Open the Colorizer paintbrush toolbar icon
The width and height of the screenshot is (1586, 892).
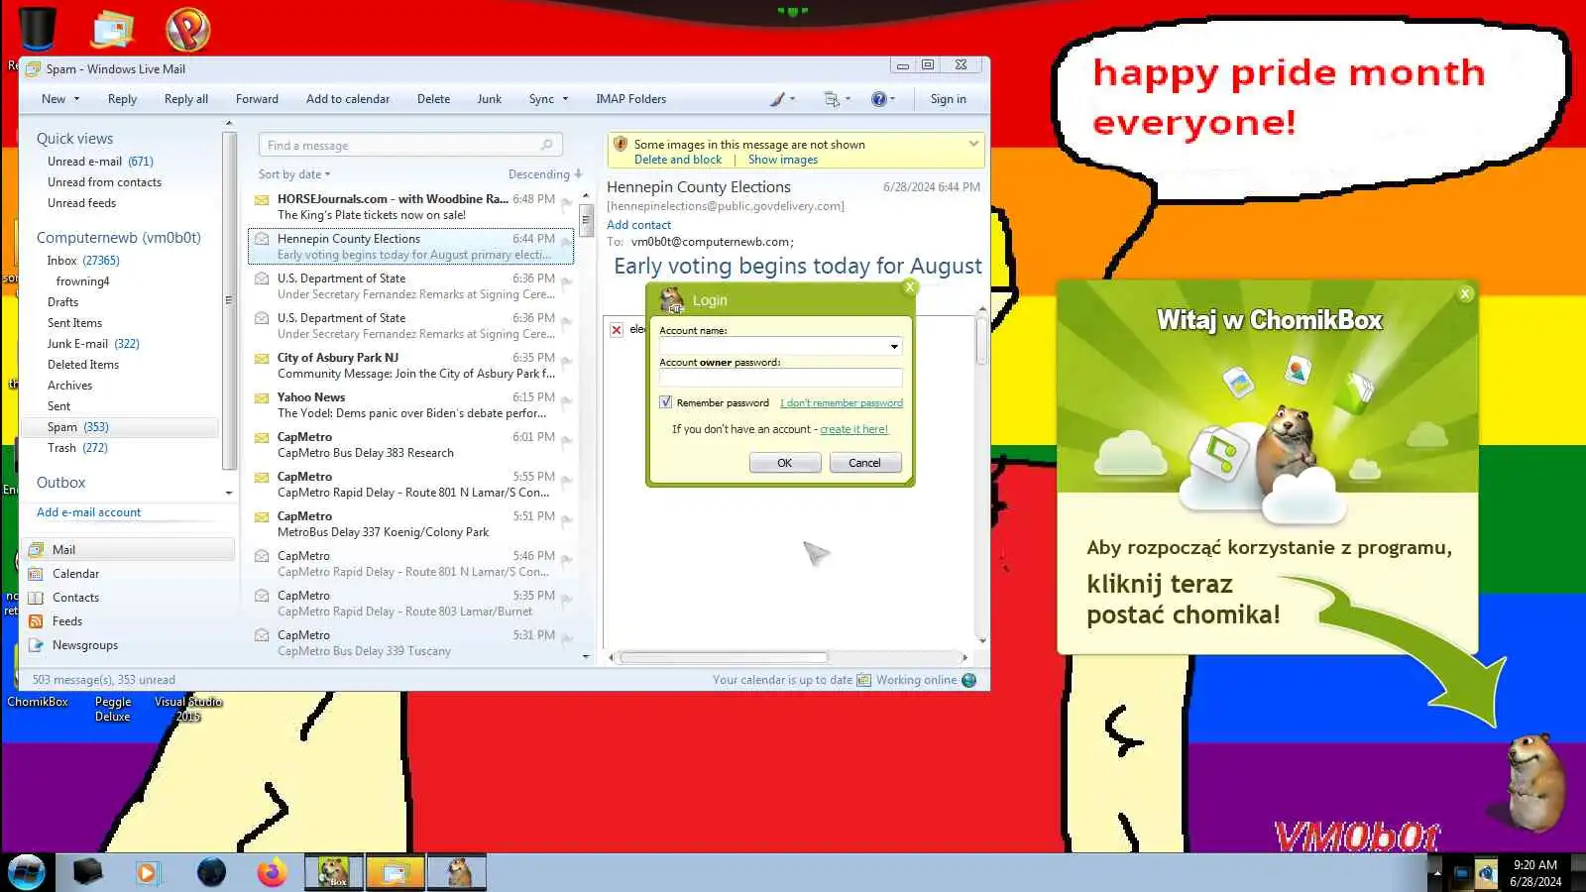coord(778,99)
